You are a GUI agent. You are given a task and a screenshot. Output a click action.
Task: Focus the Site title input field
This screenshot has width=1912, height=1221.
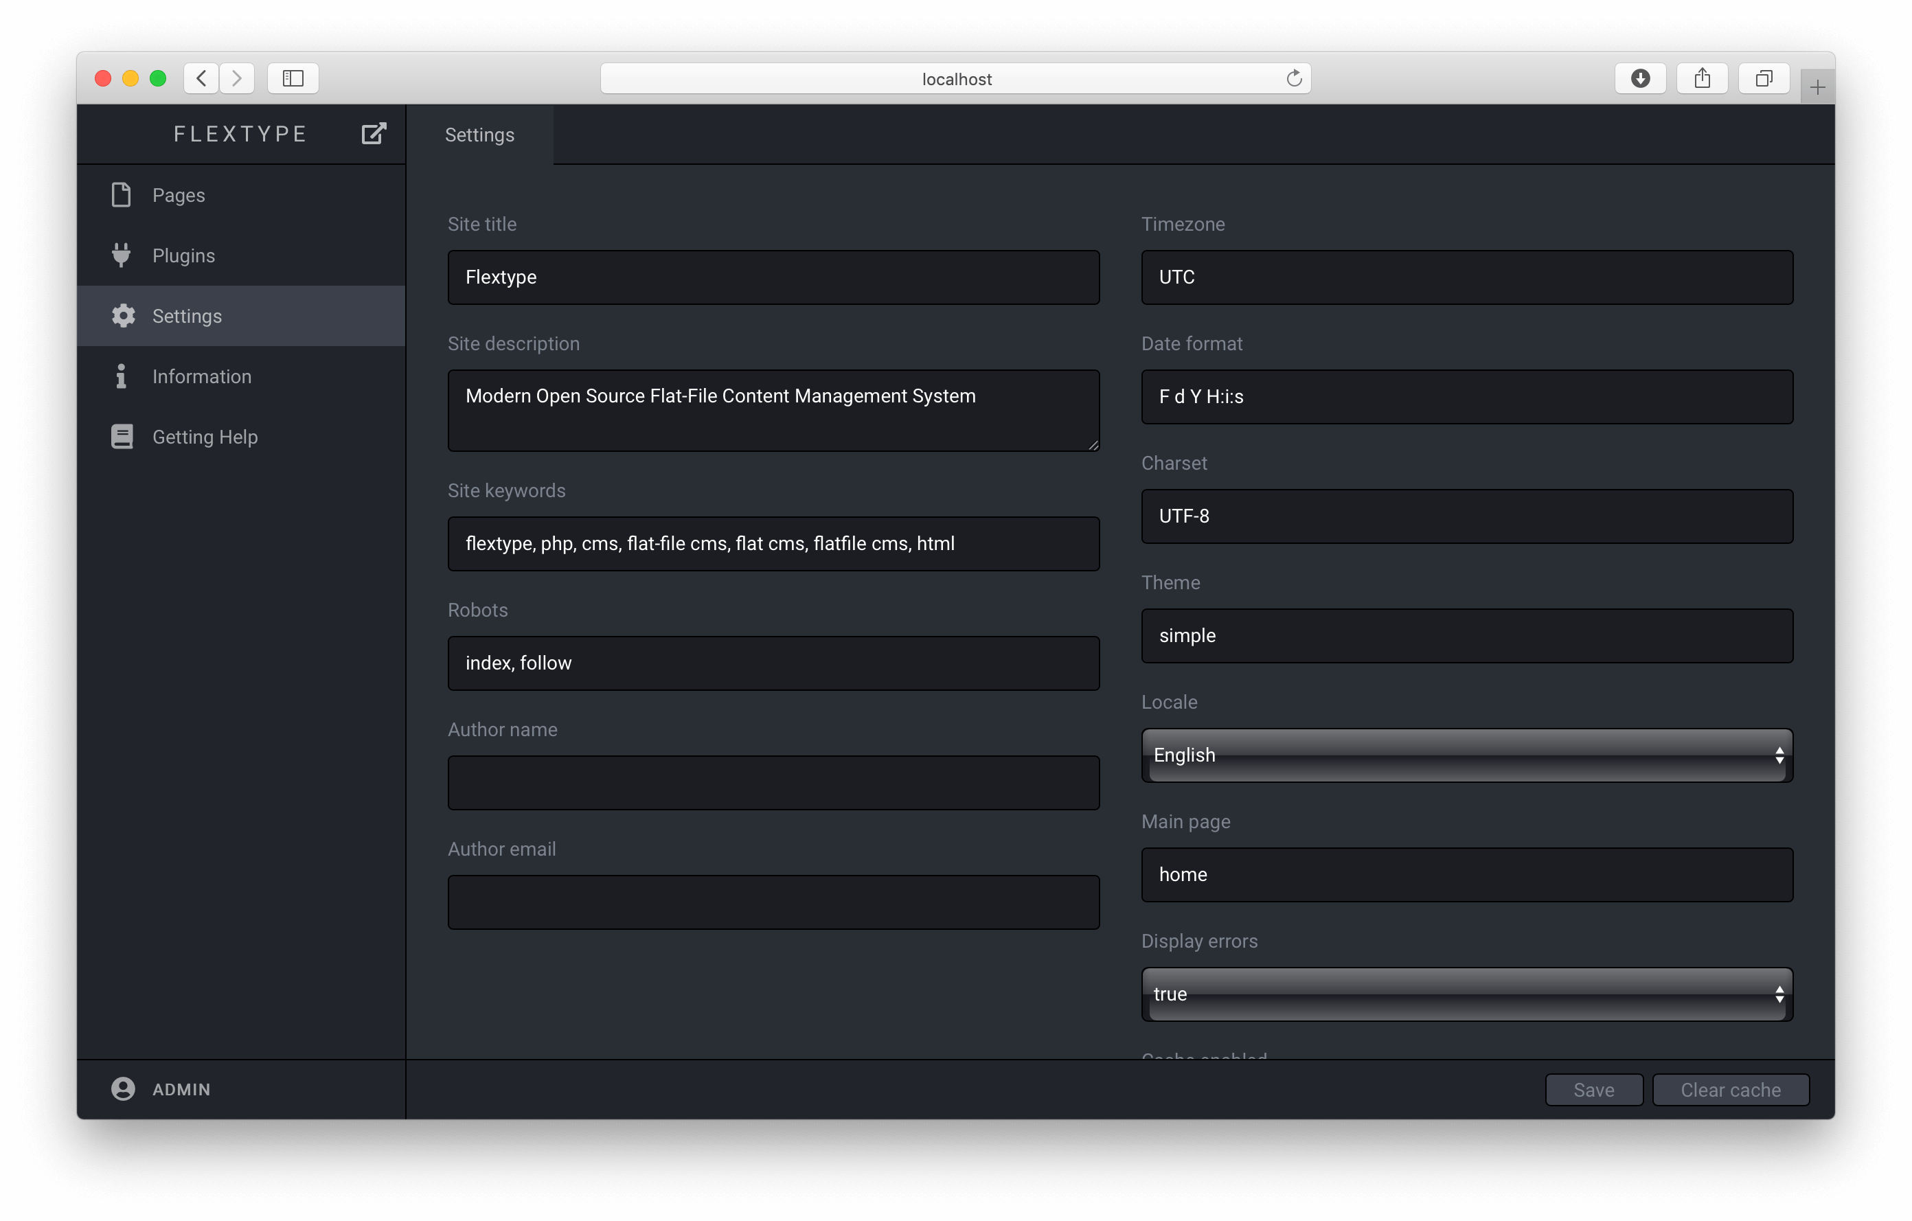coord(773,277)
